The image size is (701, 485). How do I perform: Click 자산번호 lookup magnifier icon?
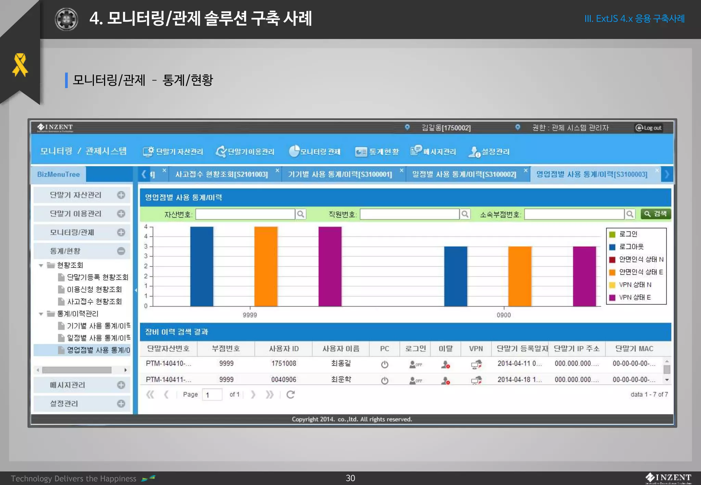click(301, 214)
